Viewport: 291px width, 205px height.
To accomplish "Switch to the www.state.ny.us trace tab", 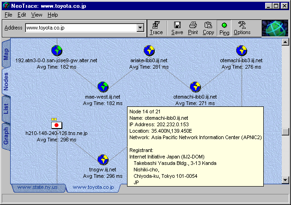I will [x=37, y=187].
